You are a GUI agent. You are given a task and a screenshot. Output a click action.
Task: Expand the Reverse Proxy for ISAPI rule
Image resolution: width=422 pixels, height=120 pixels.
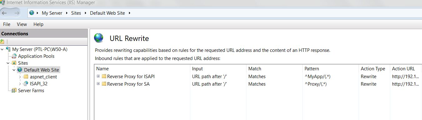[x=98, y=76]
